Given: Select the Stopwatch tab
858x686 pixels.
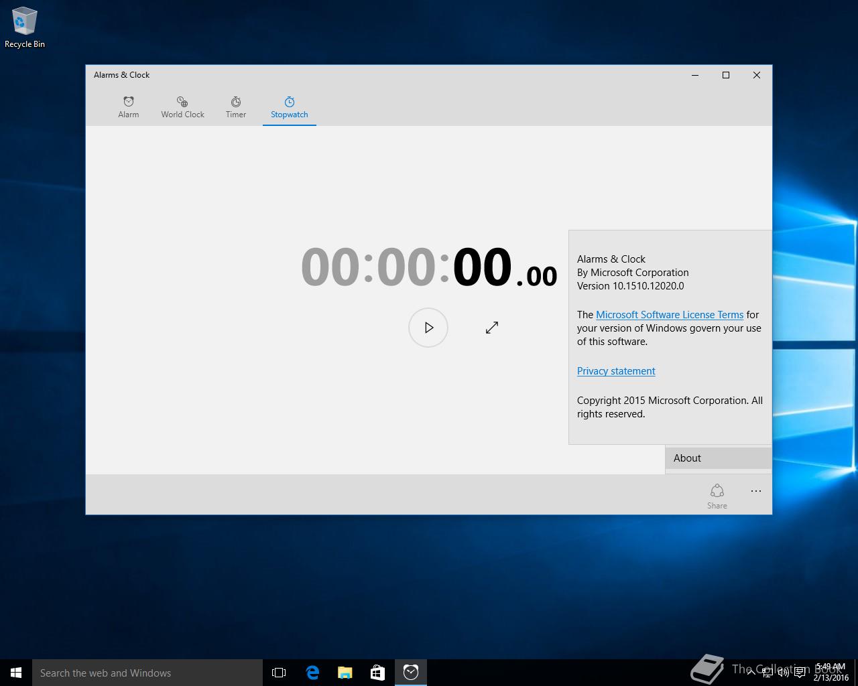Looking at the screenshot, I should click(x=290, y=107).
